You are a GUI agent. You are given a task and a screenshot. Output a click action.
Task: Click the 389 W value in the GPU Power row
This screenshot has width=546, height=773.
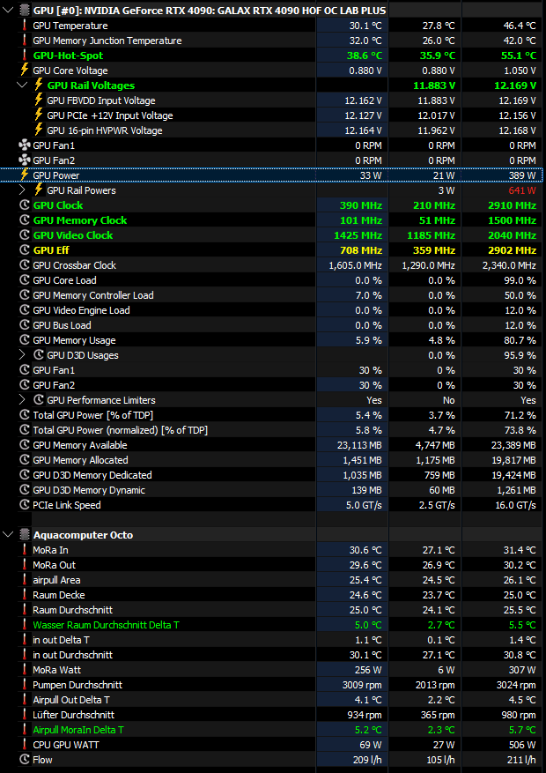click(522, 175)
